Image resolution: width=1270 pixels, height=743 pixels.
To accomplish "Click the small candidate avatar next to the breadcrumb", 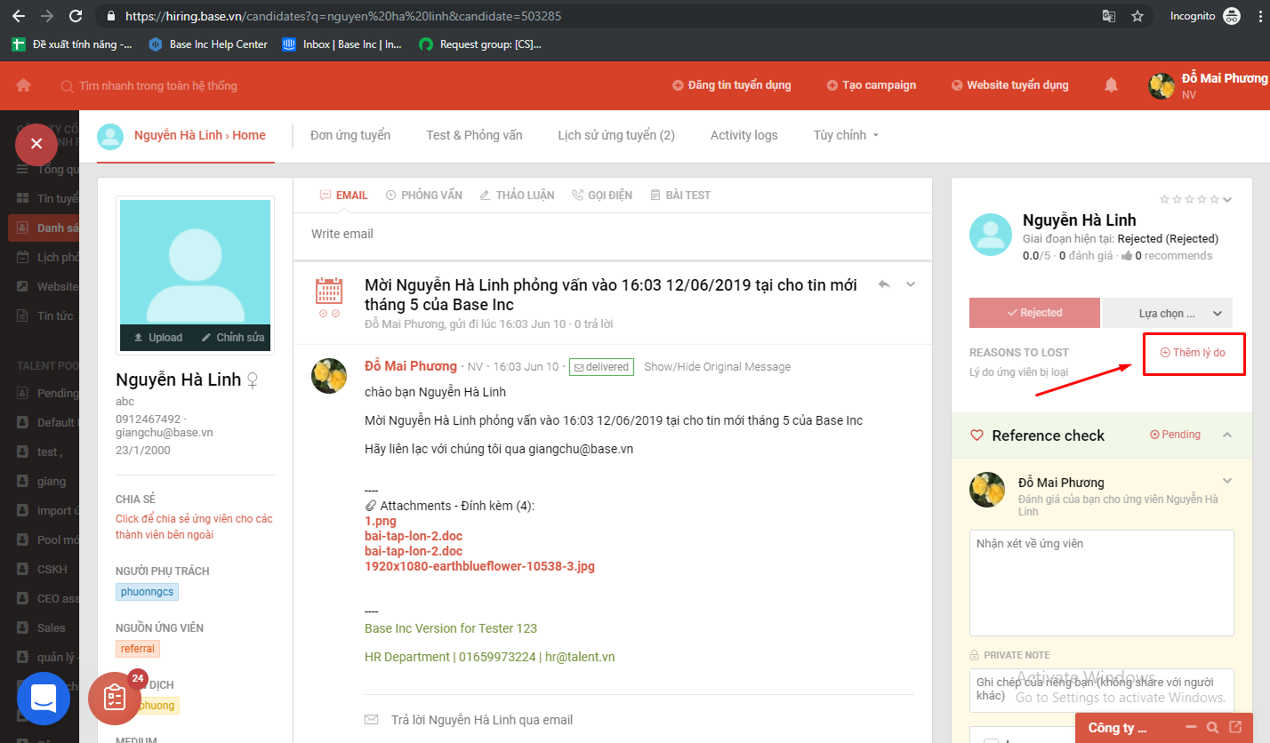I will tap(110, 136).
